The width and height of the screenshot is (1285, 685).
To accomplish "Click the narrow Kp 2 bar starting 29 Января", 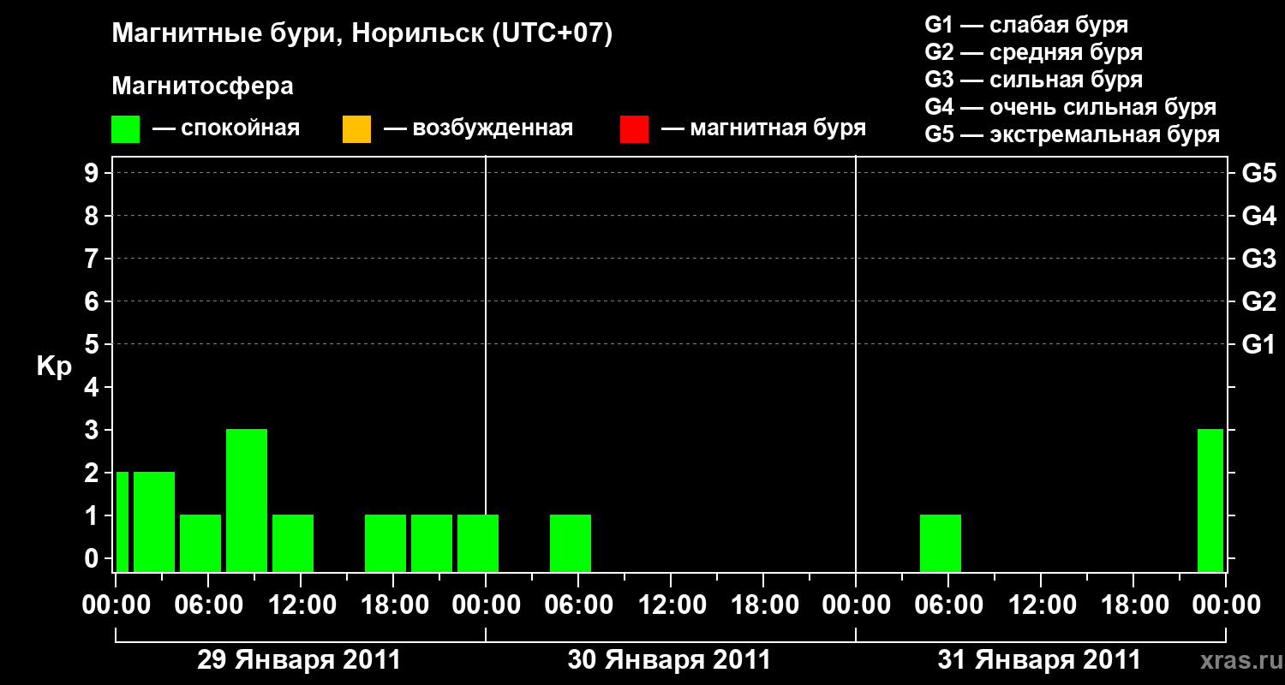I will coord(123,521).
